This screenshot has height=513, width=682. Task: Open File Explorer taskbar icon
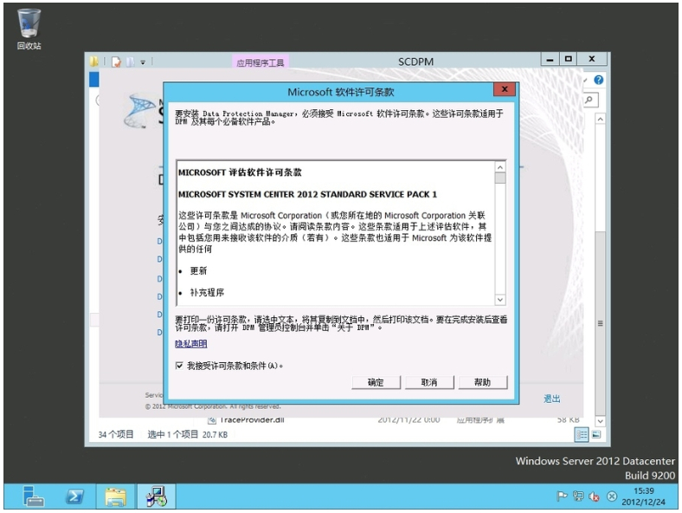point(115,497)
